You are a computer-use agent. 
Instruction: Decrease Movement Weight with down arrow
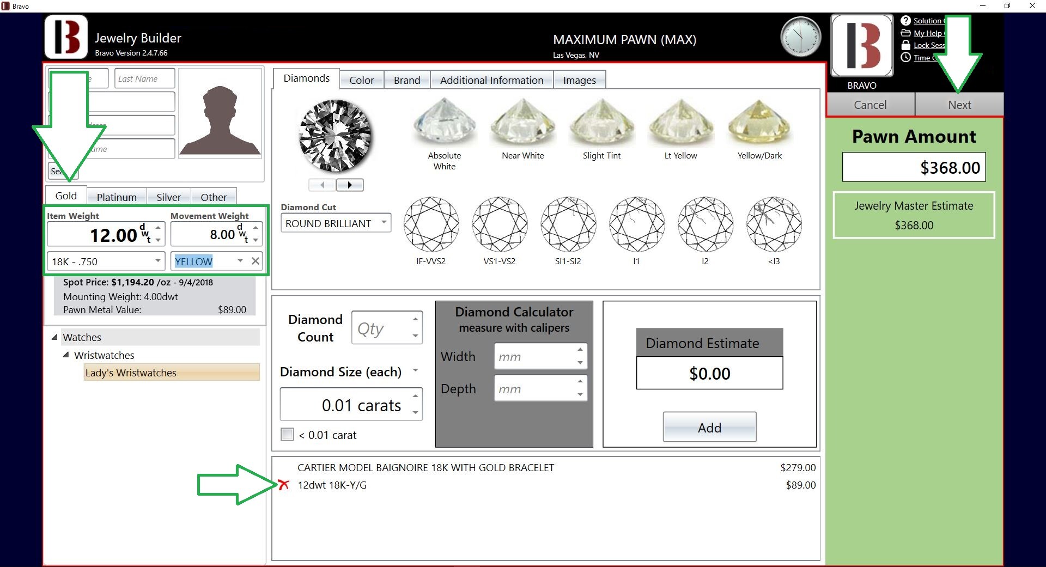(256, 240)
